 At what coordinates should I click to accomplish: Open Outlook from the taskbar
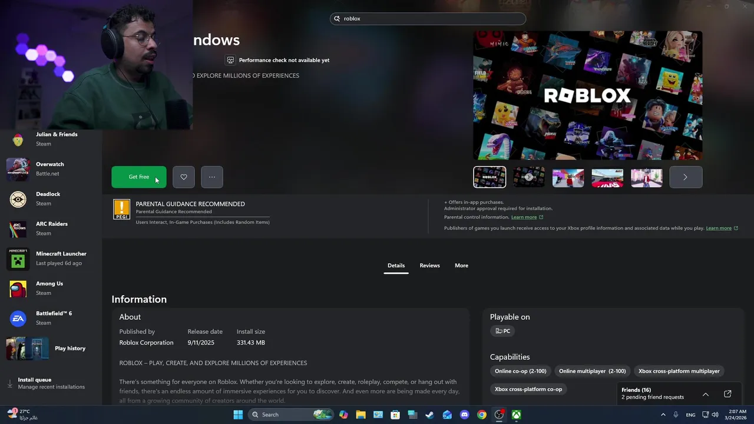(447, 415)
